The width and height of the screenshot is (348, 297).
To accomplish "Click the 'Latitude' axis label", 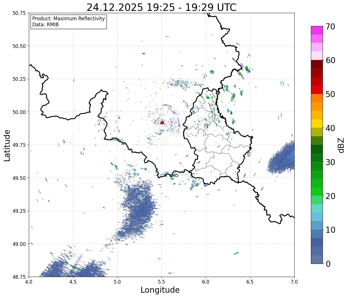I will [7, 145].
